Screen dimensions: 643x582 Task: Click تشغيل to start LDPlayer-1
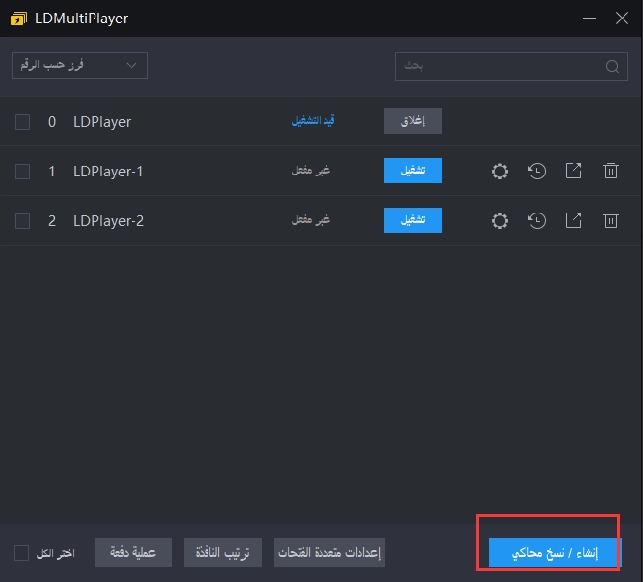click(x=413, y=171)
